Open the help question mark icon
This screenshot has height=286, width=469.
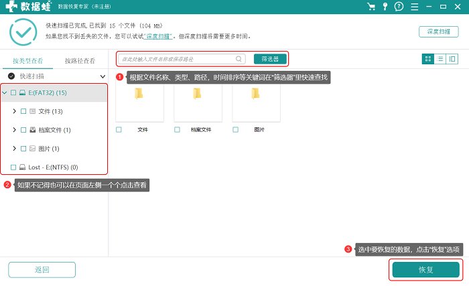point(399,7)
